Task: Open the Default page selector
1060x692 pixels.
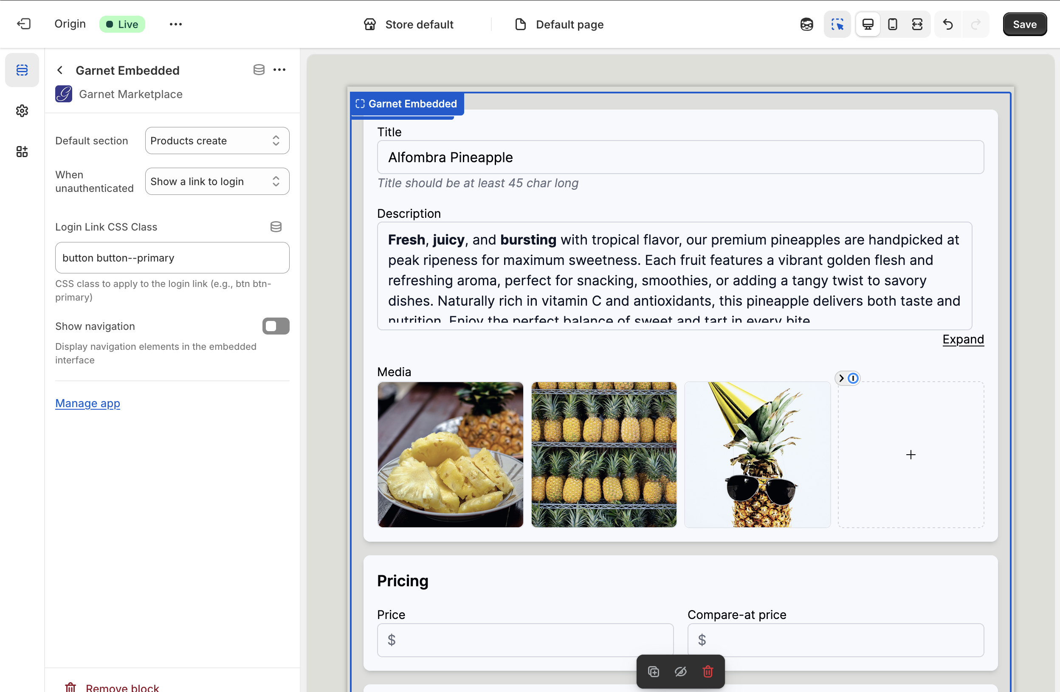Action: coord(559,25)
